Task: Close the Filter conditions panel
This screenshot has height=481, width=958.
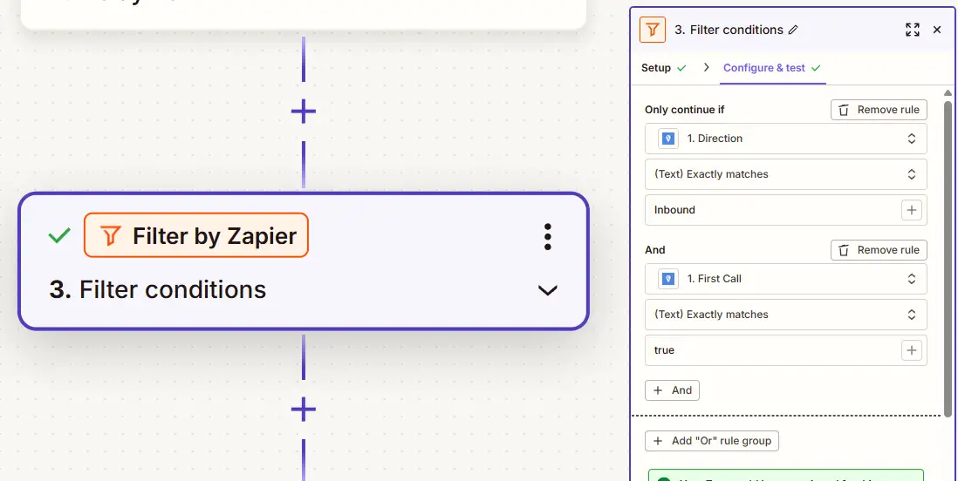Action: tap(936, 30)
